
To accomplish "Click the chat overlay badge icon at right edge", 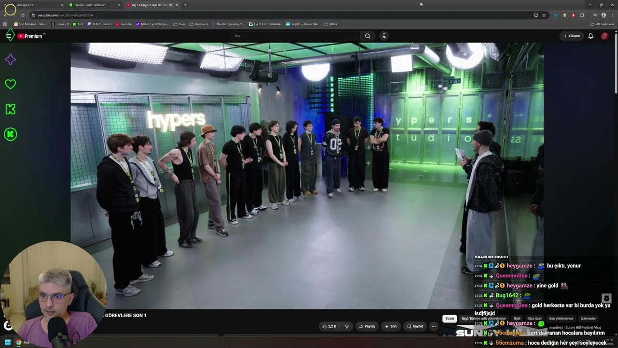I will point(607,298).
